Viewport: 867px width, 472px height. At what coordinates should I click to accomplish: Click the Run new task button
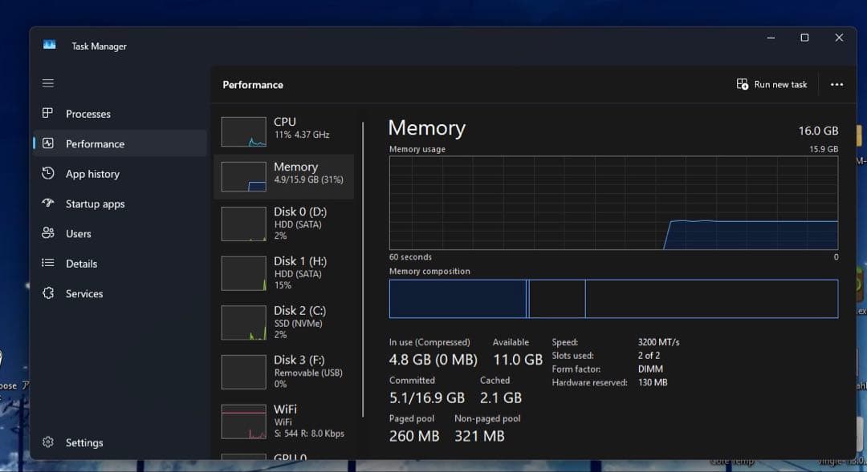[771, 83]
